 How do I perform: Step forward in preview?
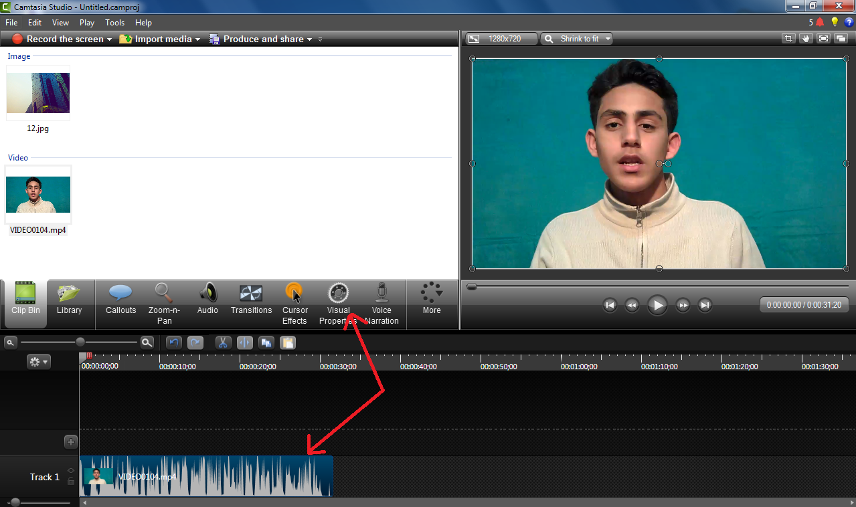tap(683, 305)
